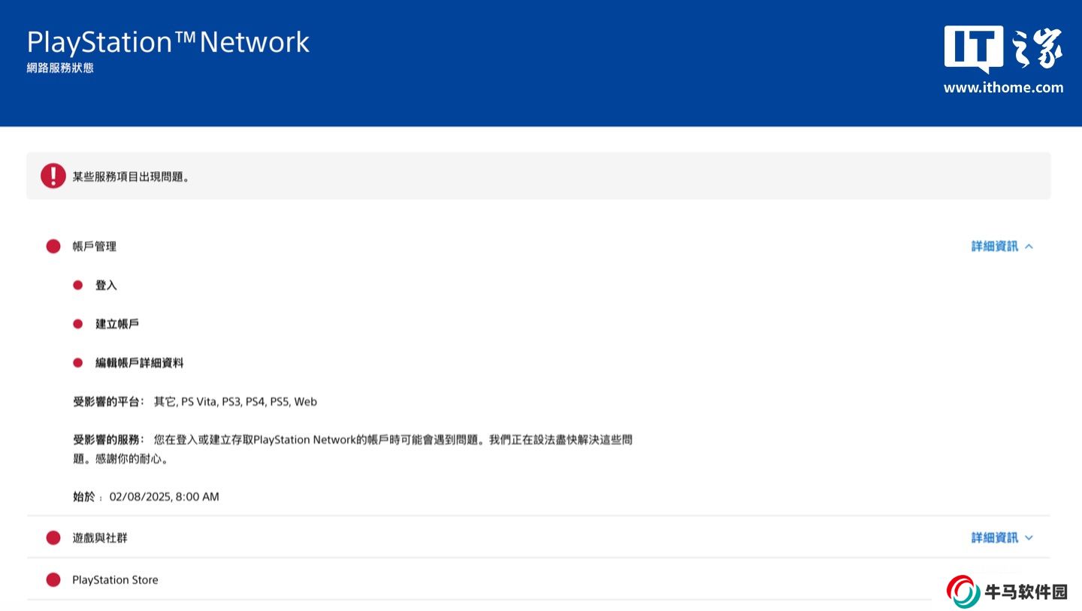Click the red status dot beside PlayStation Store
Screen dimensions: 1082x611
click(x=53, y=580)
